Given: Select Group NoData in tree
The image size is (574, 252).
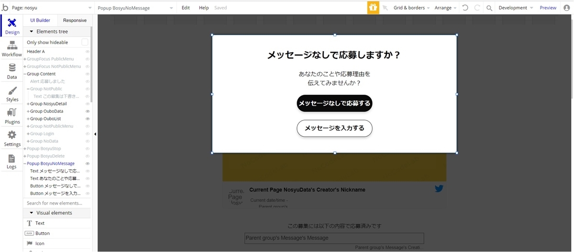Looking at the screenshot, I should [x=44, y=141].
